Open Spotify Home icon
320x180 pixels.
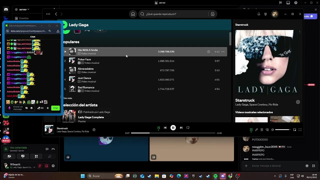(x=133, y=14)
